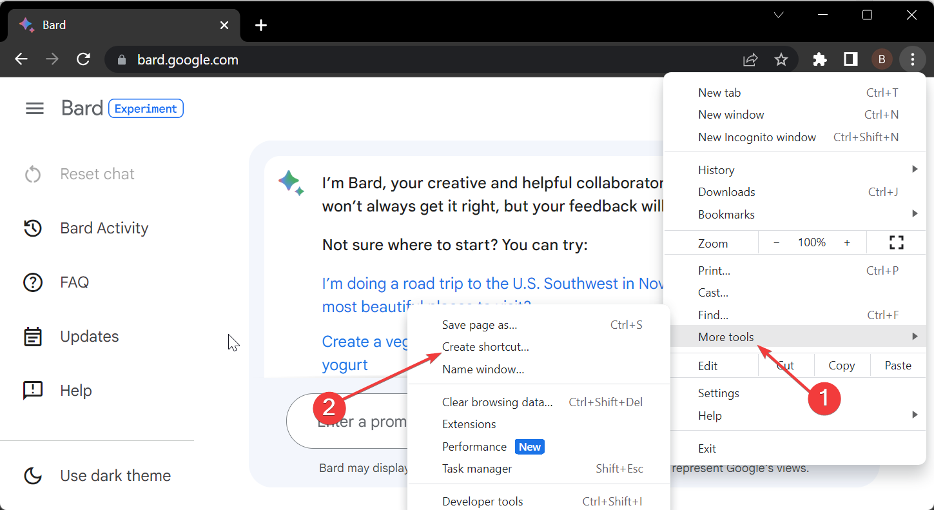
Task: Click Paste in the Edit row
Action: point(898,366)
